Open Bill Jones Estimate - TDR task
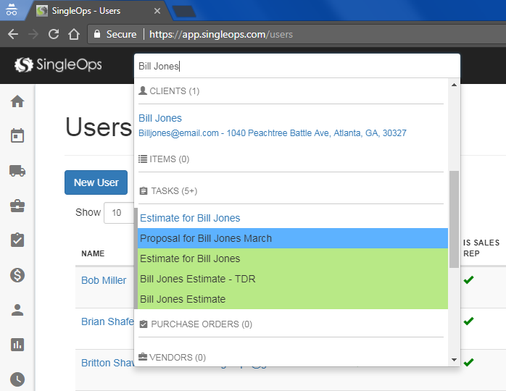 [x=293, y=279]
